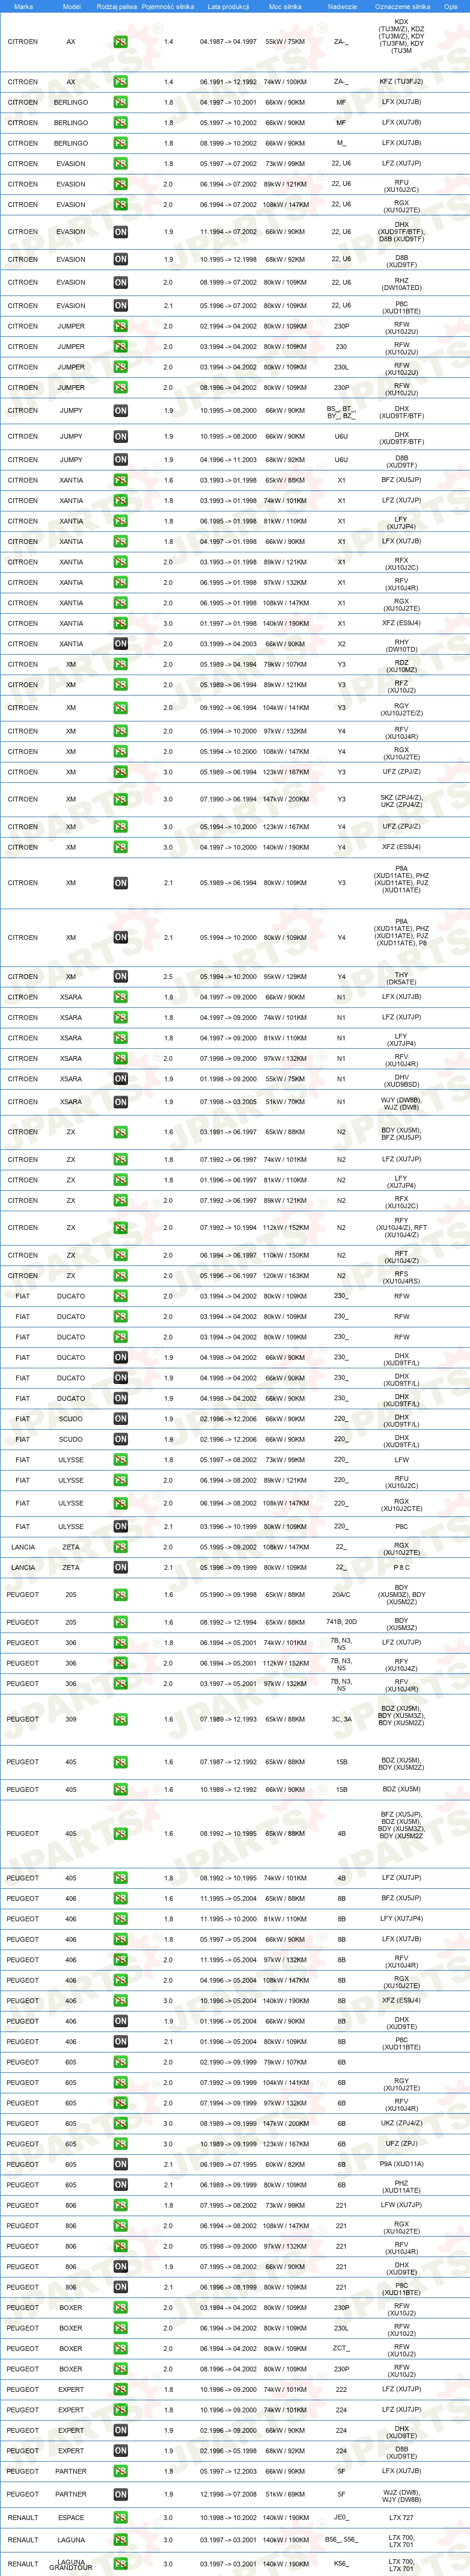Click diesel ON icon in Lancia Zeta 2.1 row

(120, 1567)
